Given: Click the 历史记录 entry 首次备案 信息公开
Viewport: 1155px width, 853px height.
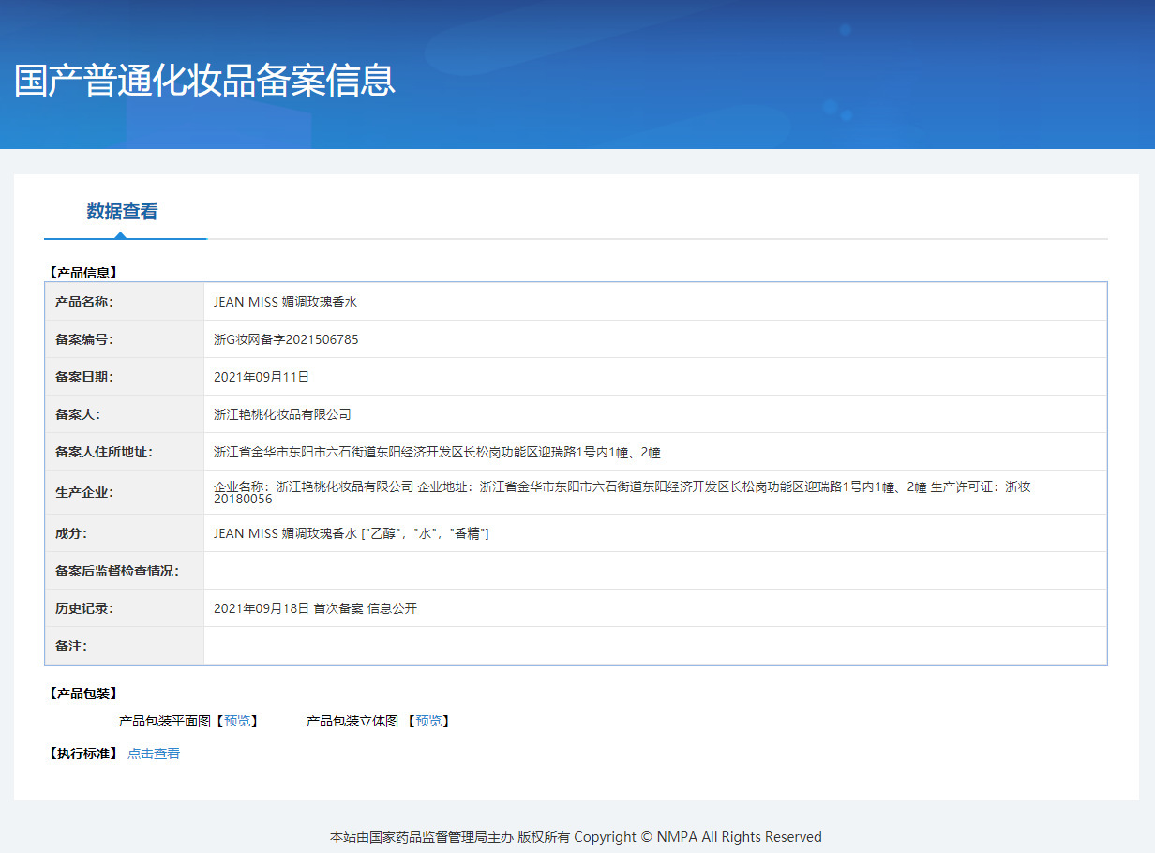Looking at the screenshot, I should pyautogui.click(x=315, y=607).
